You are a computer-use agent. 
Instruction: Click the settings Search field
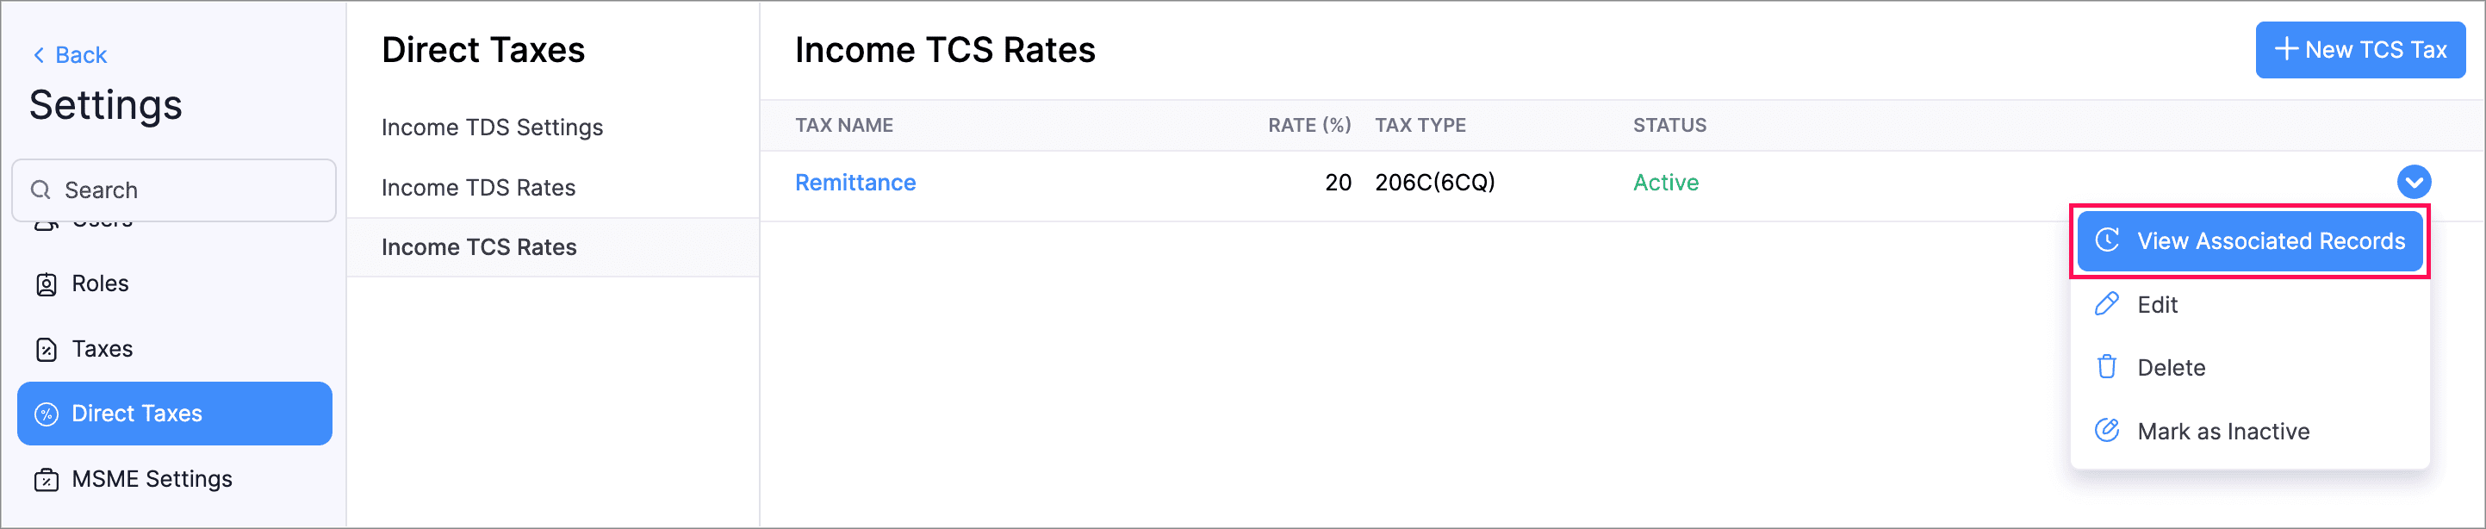174,190
